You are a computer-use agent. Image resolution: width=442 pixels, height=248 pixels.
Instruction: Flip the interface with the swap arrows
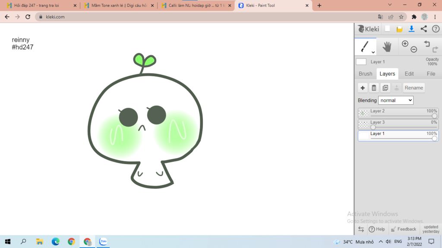click(361, 229)
